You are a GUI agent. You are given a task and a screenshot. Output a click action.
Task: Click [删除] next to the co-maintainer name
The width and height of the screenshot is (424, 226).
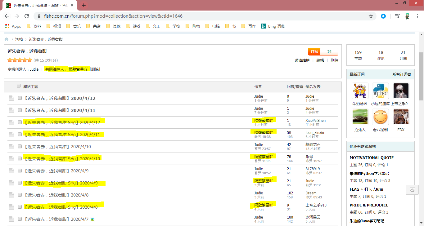click(95, 69)
